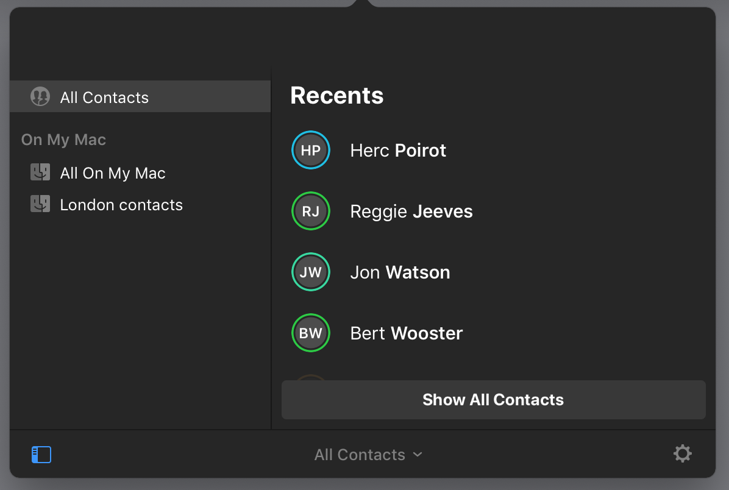
Task: Click the All On My Mac icon
Action: click(x=40, y=172)
